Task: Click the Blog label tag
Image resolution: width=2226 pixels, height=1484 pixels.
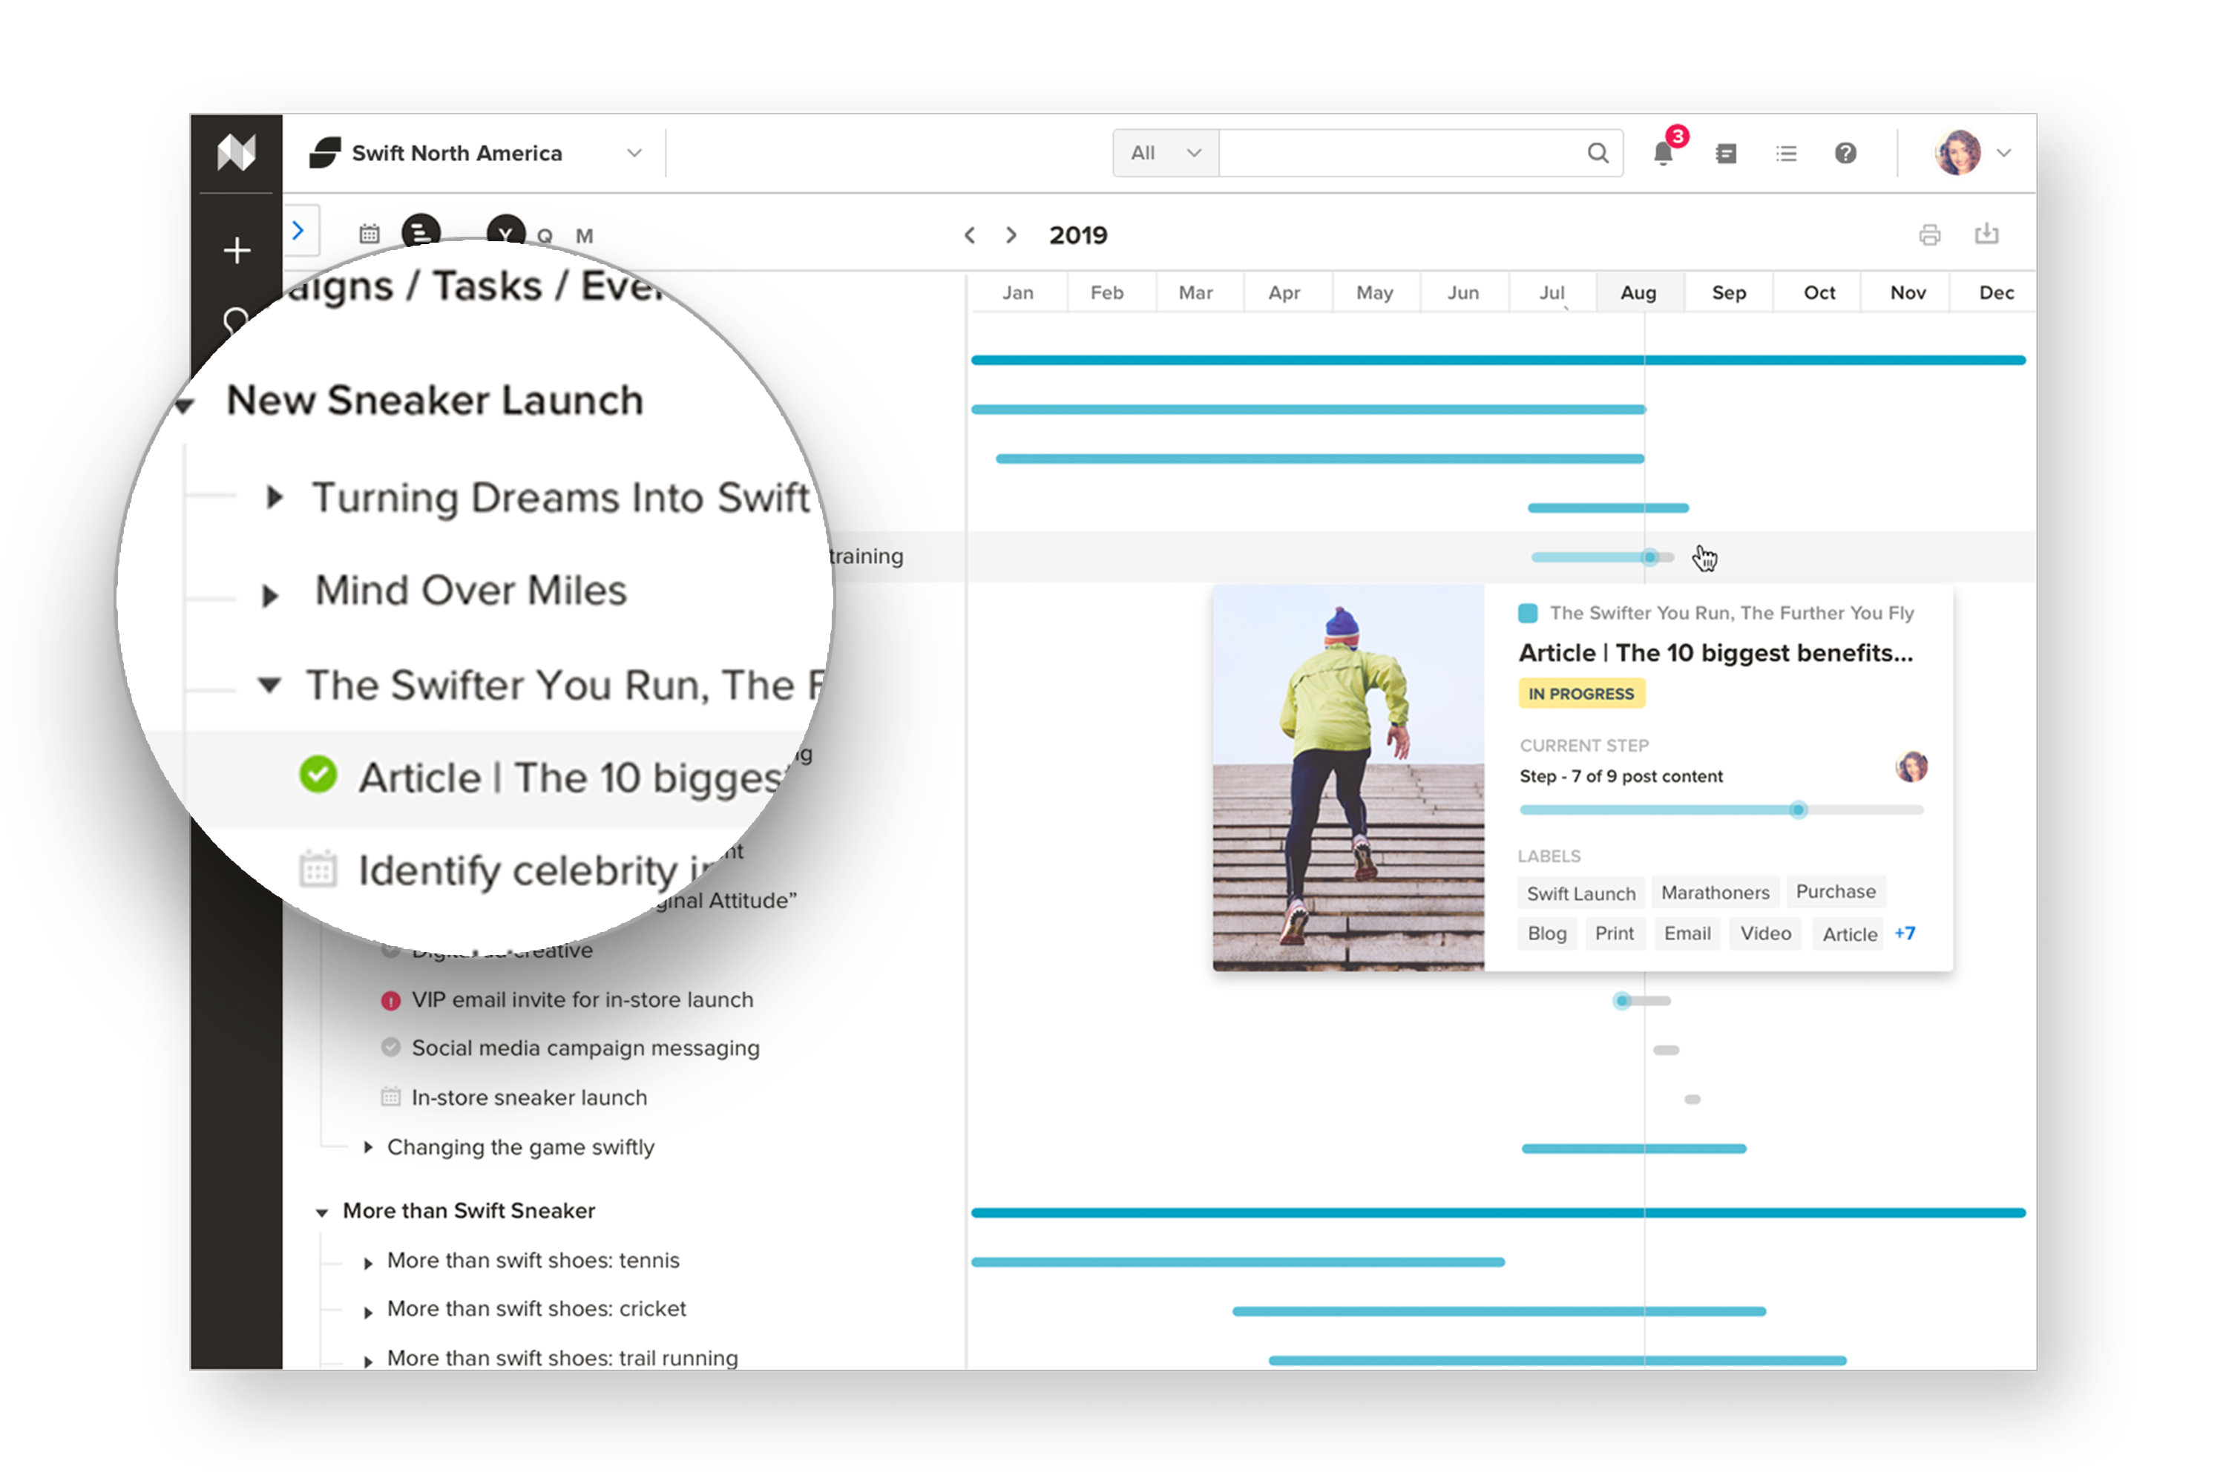Action: 1546,933
